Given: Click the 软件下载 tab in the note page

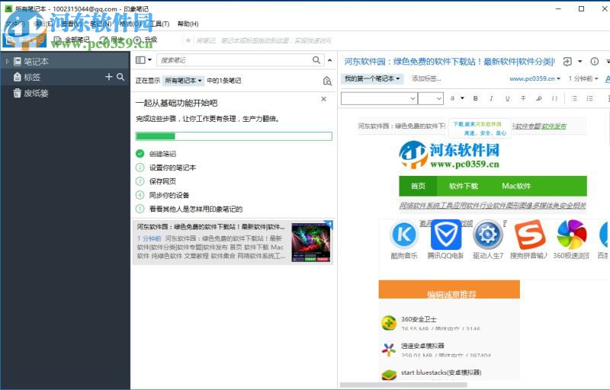Looking at the screenshot, I should 464,186.
